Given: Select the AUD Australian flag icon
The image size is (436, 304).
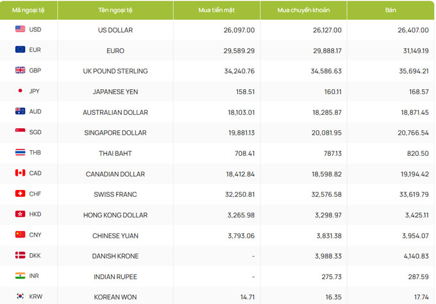Looking at the screenshot, I should click(20, 111).
